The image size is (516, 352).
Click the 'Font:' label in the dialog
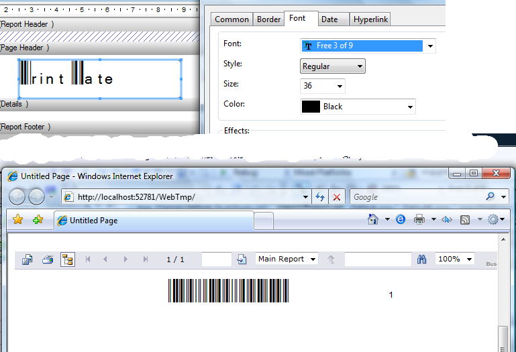pyautogui.click(x=232, y=44)
